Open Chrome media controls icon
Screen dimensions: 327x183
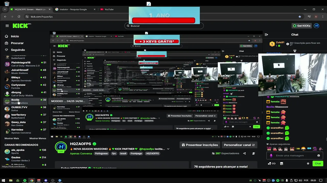coord(309,17)
